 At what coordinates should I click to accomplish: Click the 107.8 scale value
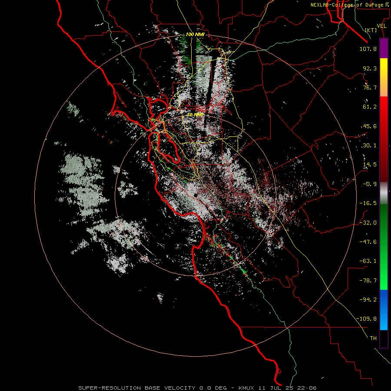click(368, 49)
